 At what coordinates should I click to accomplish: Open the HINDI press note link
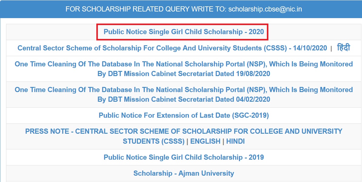coord(235,141)
